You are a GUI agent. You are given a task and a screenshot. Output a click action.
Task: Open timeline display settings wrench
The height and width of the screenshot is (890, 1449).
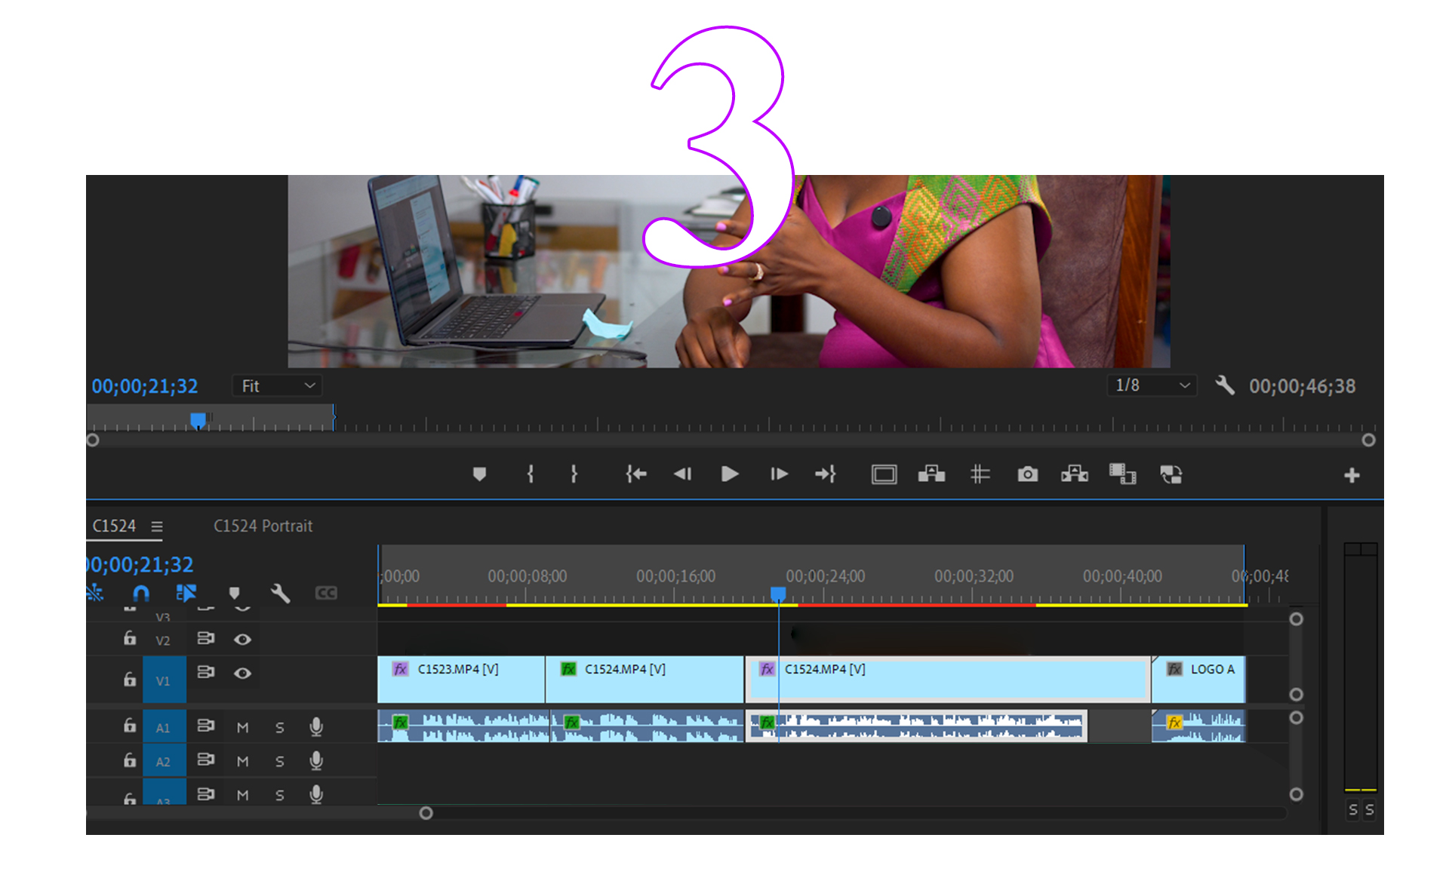pos(280,593)
